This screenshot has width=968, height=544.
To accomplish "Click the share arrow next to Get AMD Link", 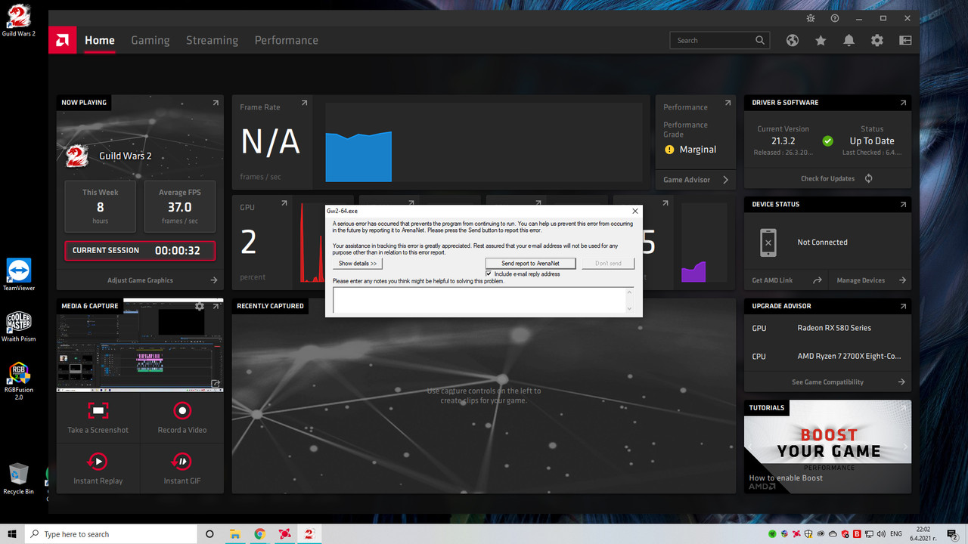I will (x=817, y=280).
